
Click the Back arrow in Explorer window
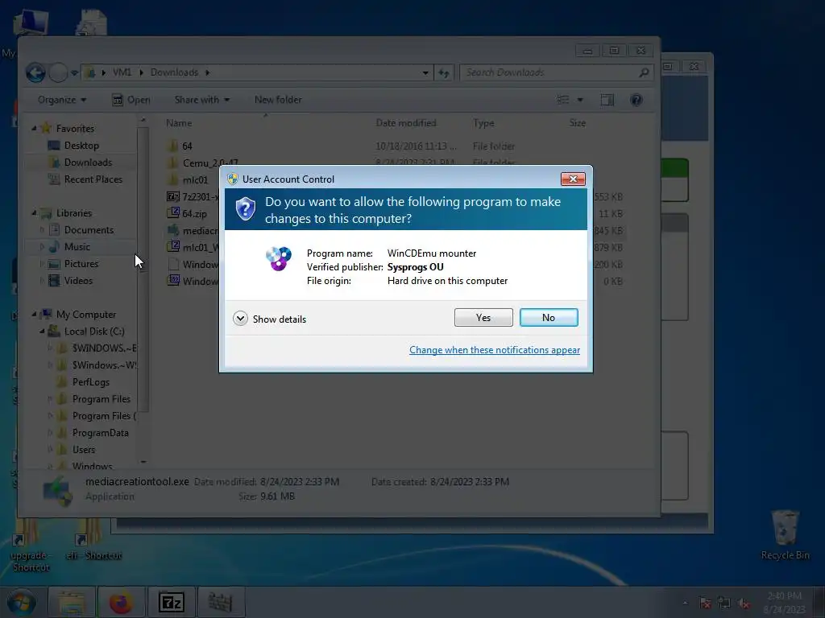(x=35, y=72)
